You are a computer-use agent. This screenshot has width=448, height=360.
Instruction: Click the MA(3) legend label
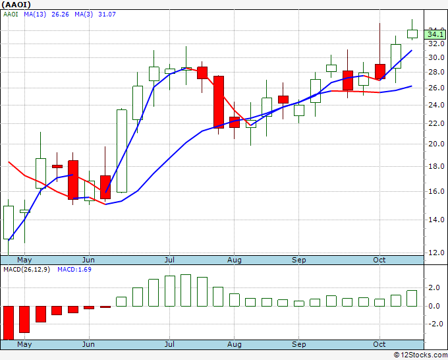point(84,14)
